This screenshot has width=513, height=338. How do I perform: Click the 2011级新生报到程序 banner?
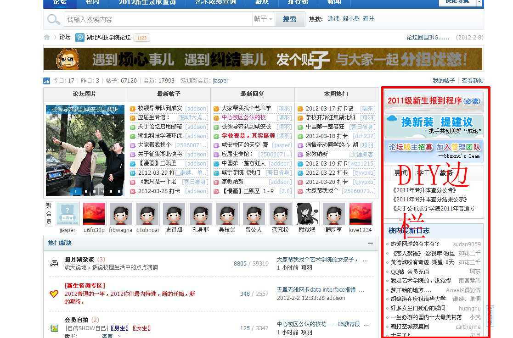(434, 101)
